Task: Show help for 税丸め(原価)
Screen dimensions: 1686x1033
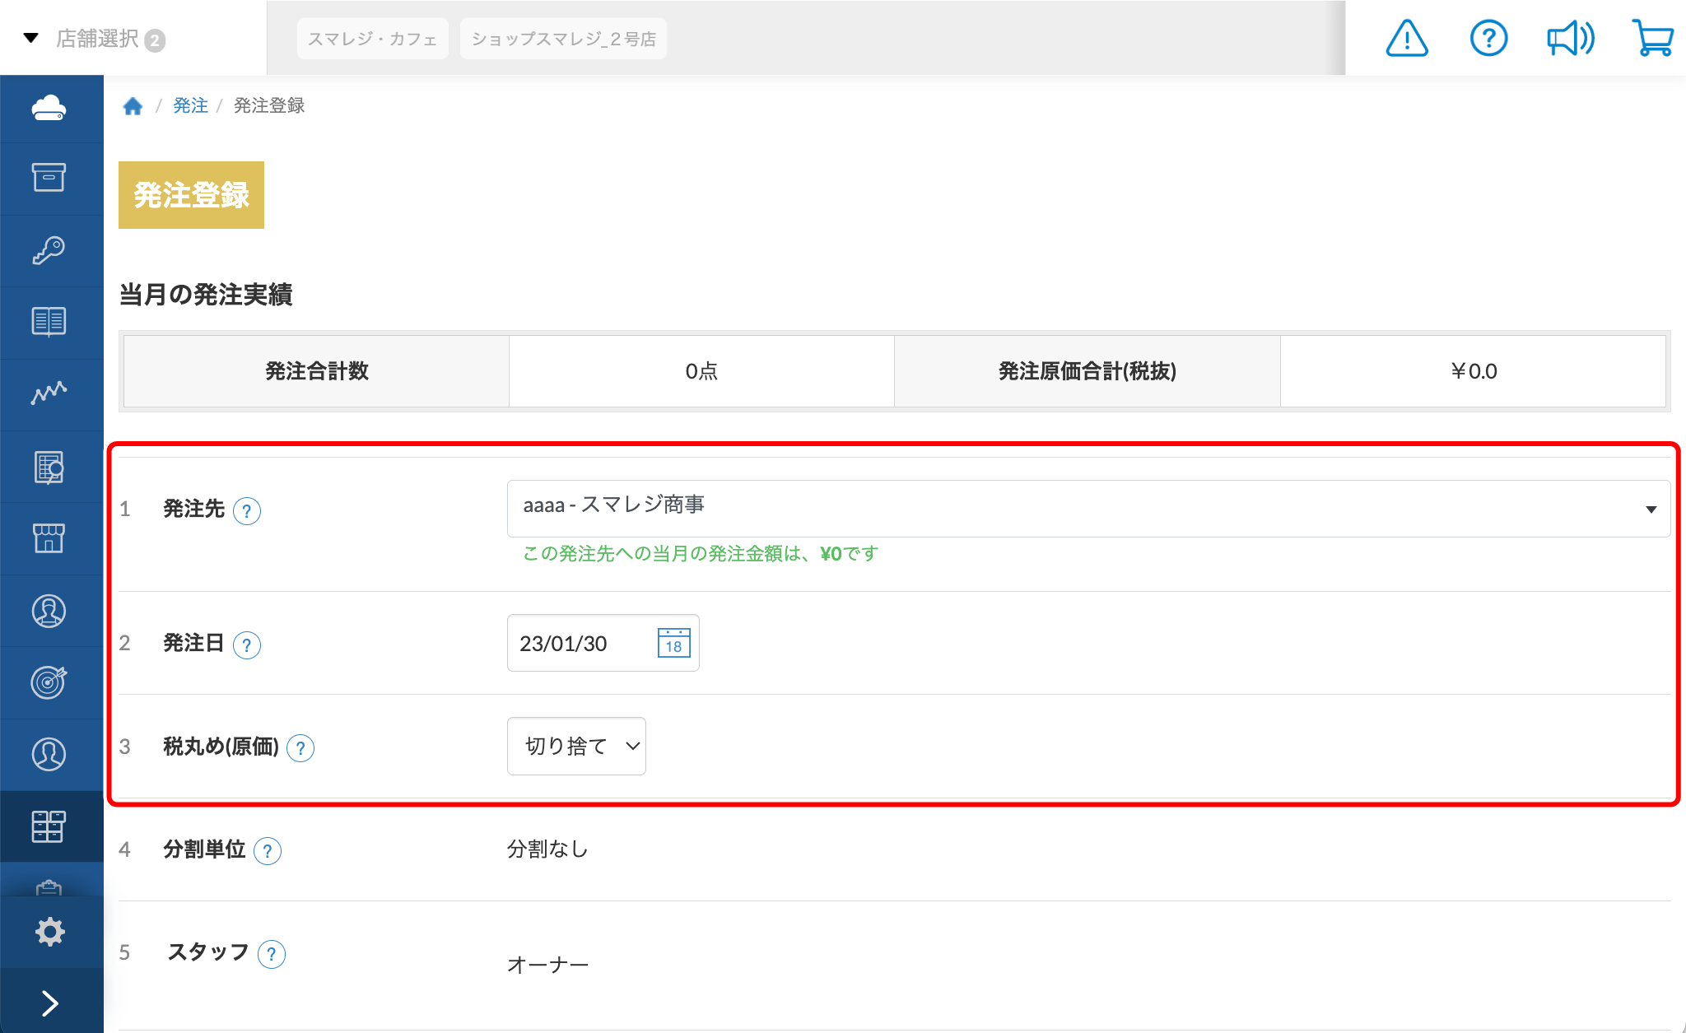Action: click(x=300, y=748)
